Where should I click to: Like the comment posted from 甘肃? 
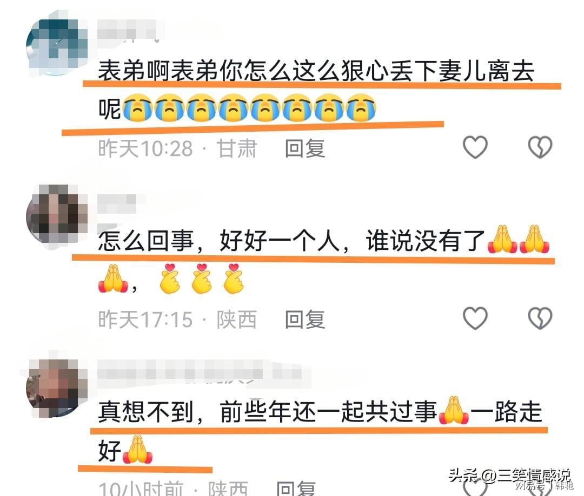point(475,147)
